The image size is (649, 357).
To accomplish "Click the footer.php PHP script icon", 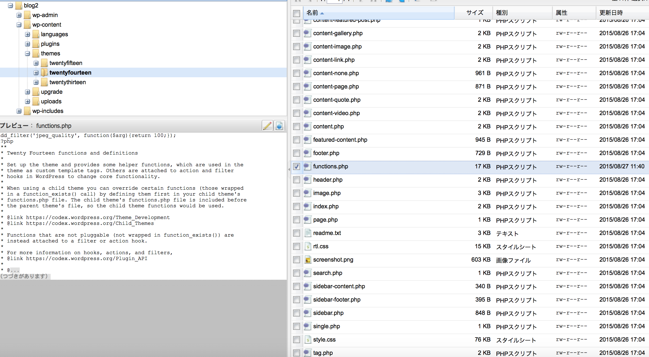I will pyautogui.click(x=307, y=153).
